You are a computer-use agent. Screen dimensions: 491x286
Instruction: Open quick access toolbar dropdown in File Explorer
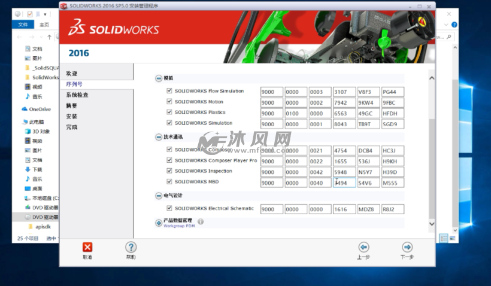point(45,14)
